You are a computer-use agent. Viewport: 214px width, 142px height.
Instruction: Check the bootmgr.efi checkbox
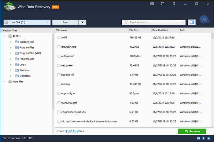(59, 75)
